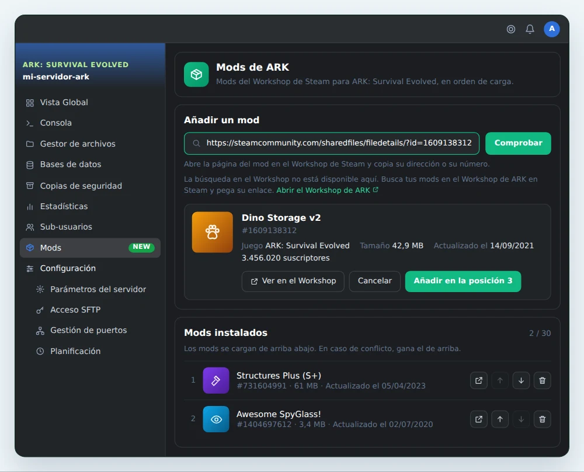
Task: Open Configuración section
Action: coord(90,268)
